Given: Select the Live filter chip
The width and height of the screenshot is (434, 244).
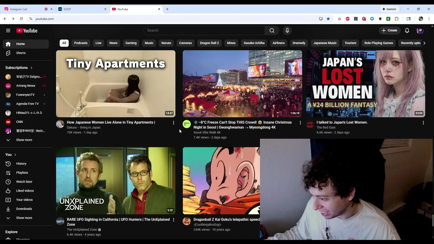Looking at the screenshot, I should [x=98, y=43].
